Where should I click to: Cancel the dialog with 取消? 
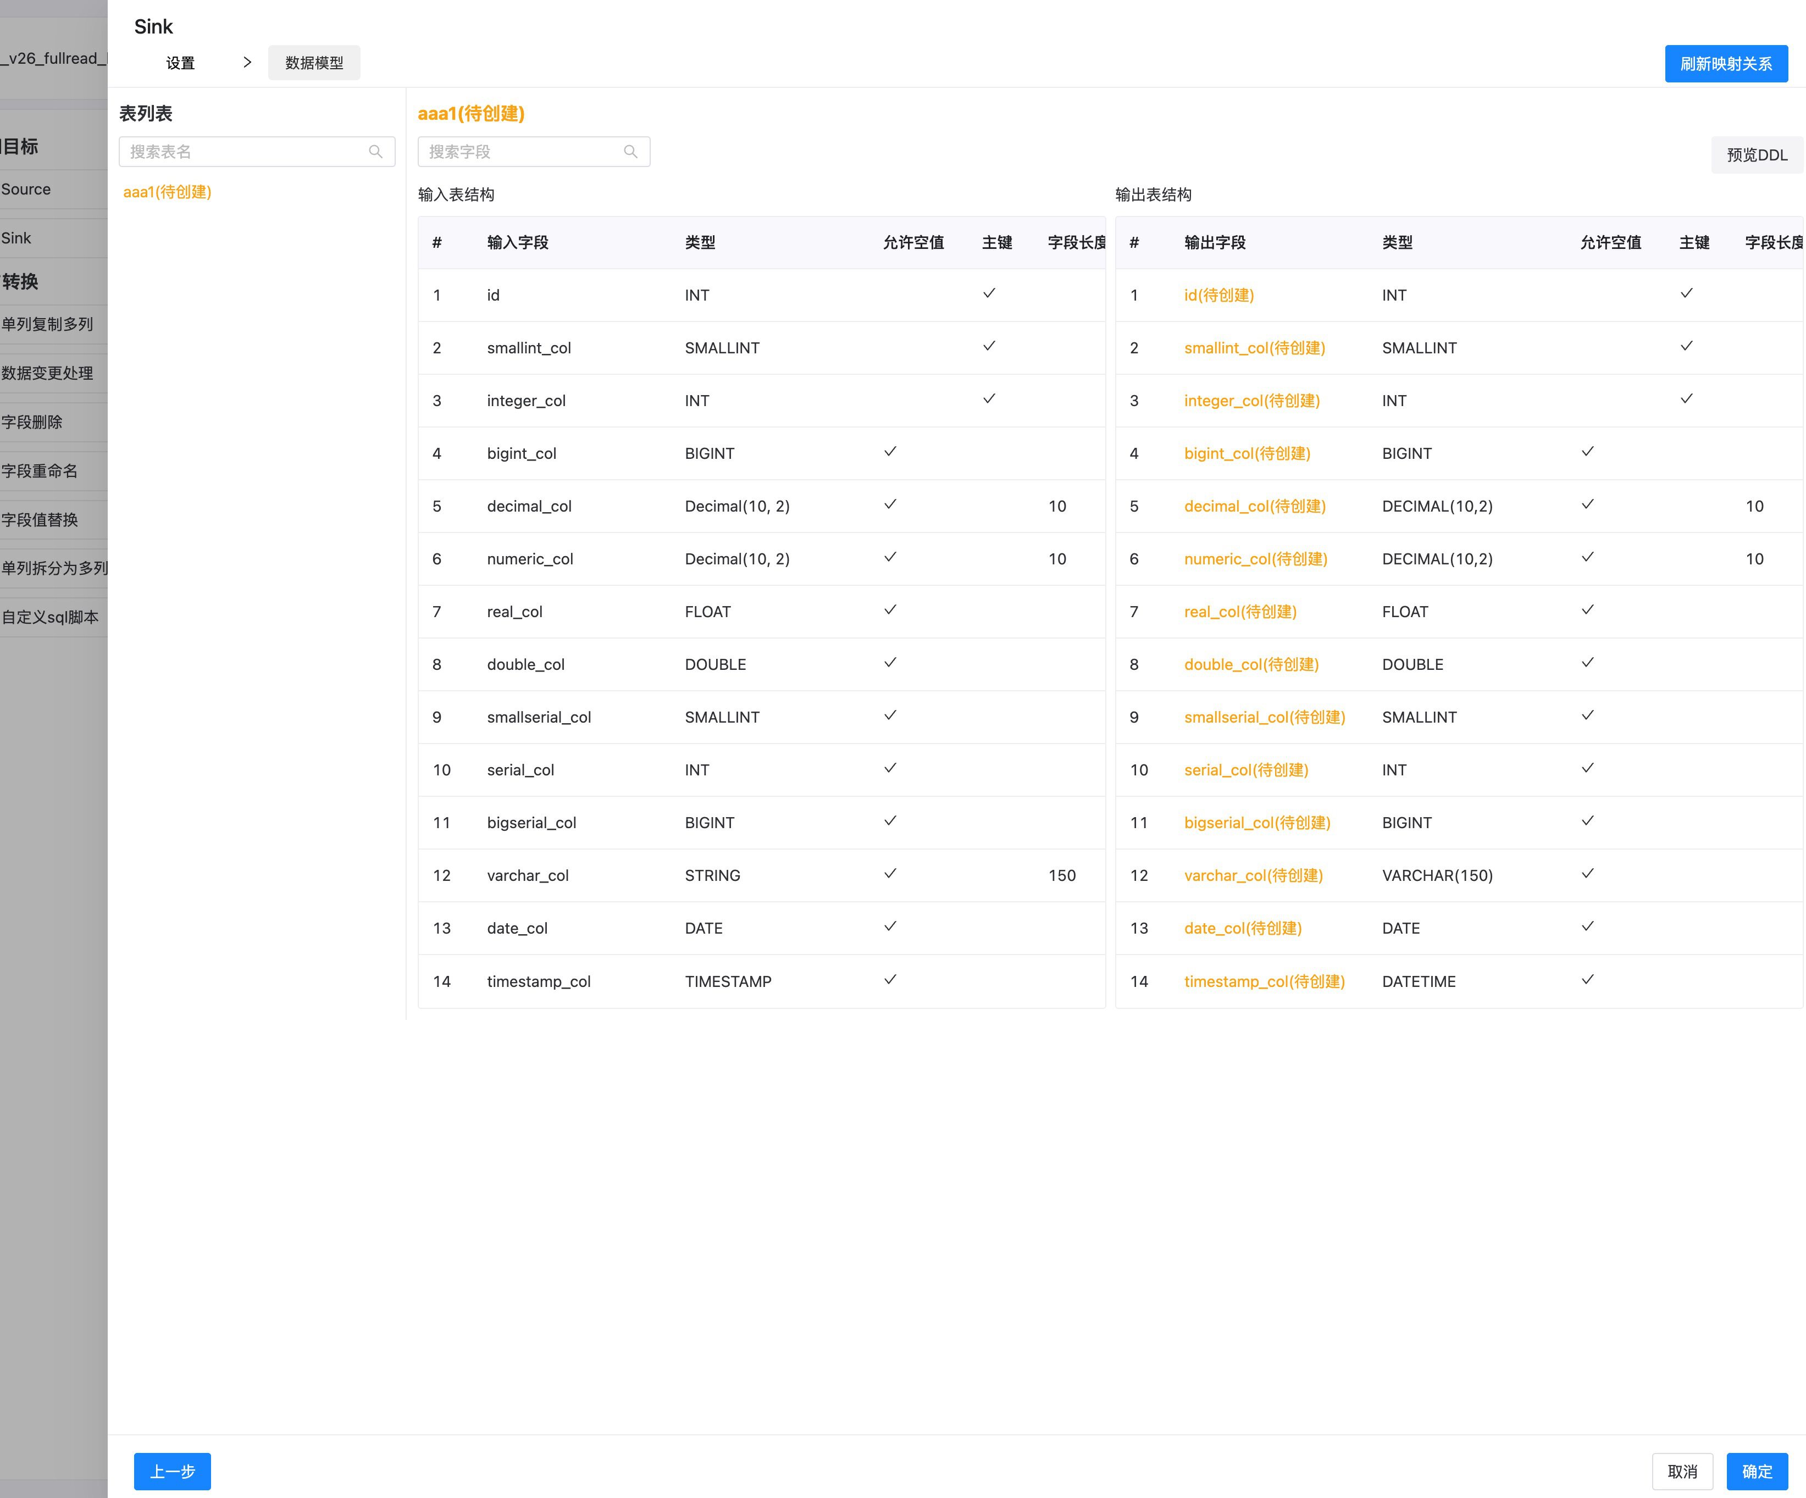pyautogui.click(x=1682, y=1471)
